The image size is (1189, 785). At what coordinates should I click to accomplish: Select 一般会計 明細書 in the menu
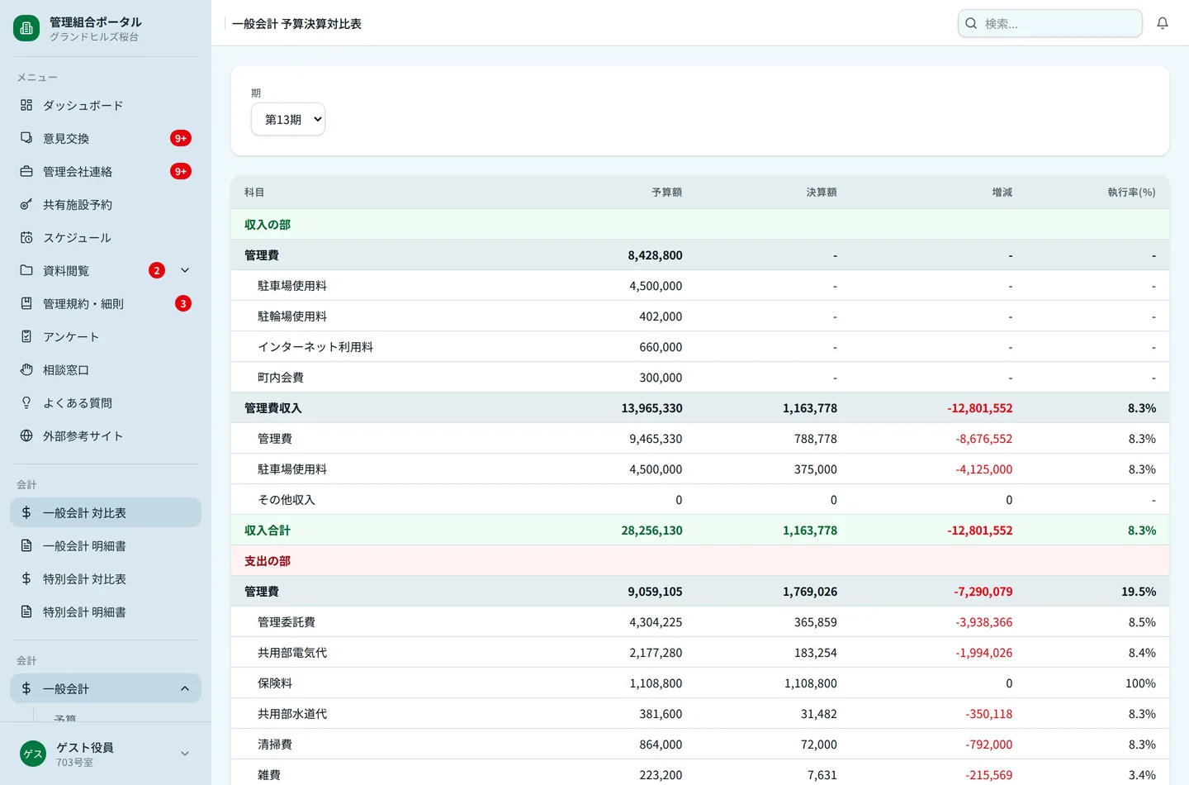tap(106, 545)
